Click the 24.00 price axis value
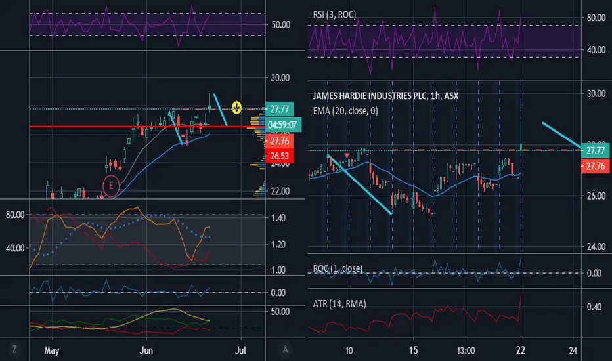612x361 pixels. (x=596, y=247)
